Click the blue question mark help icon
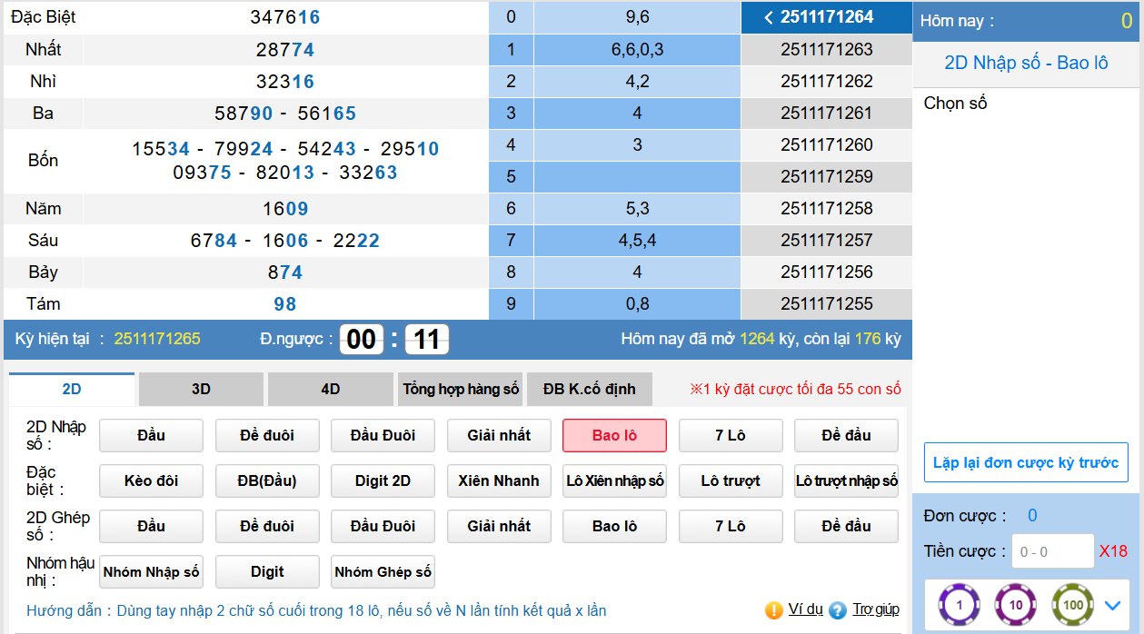 [838, 610]
